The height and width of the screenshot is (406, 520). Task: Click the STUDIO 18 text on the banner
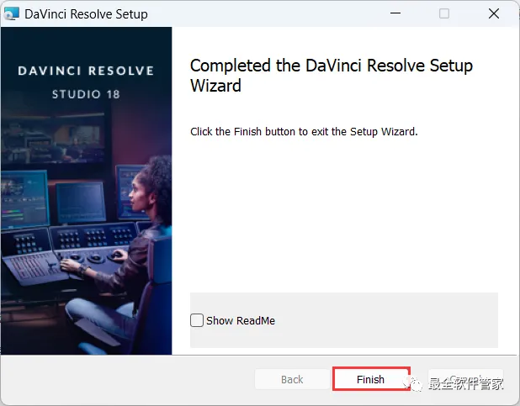[x=86, y=94]
